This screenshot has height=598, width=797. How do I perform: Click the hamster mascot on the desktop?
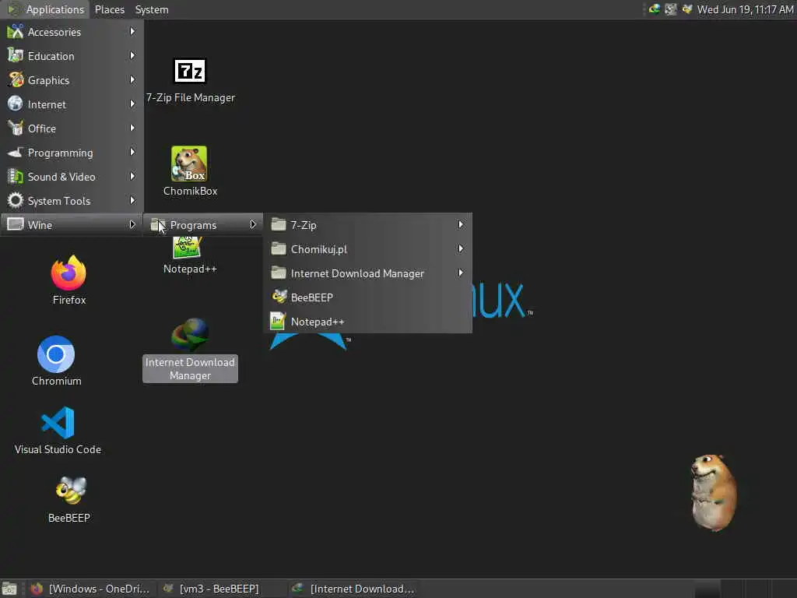(x=714, y=492)
